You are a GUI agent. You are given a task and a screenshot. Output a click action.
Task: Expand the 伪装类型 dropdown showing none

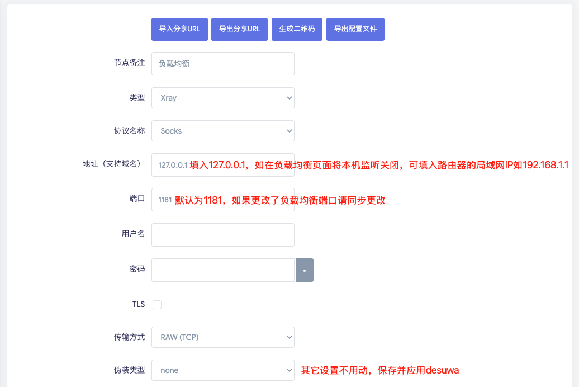click(222, 370)
